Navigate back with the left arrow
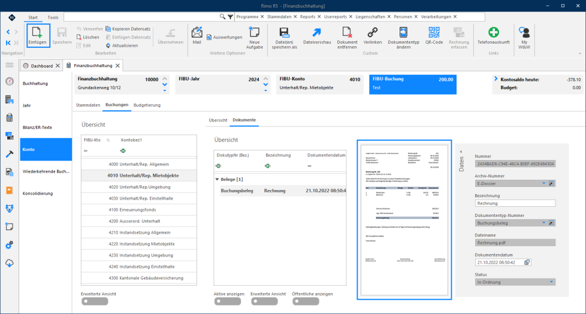This screenshot has width=586, height=314. [x=8, y=32]
